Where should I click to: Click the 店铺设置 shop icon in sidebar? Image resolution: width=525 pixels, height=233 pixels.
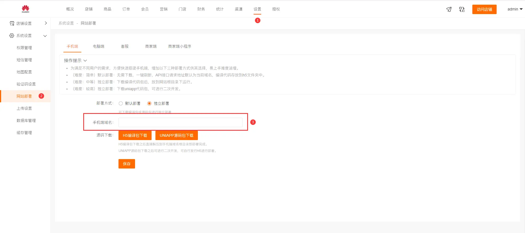[12, 23]
